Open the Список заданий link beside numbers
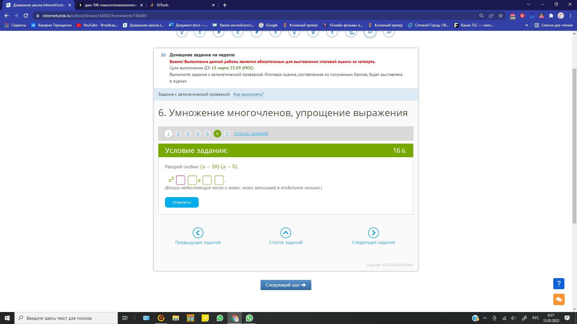577x324 pixels. pos(251,133)
